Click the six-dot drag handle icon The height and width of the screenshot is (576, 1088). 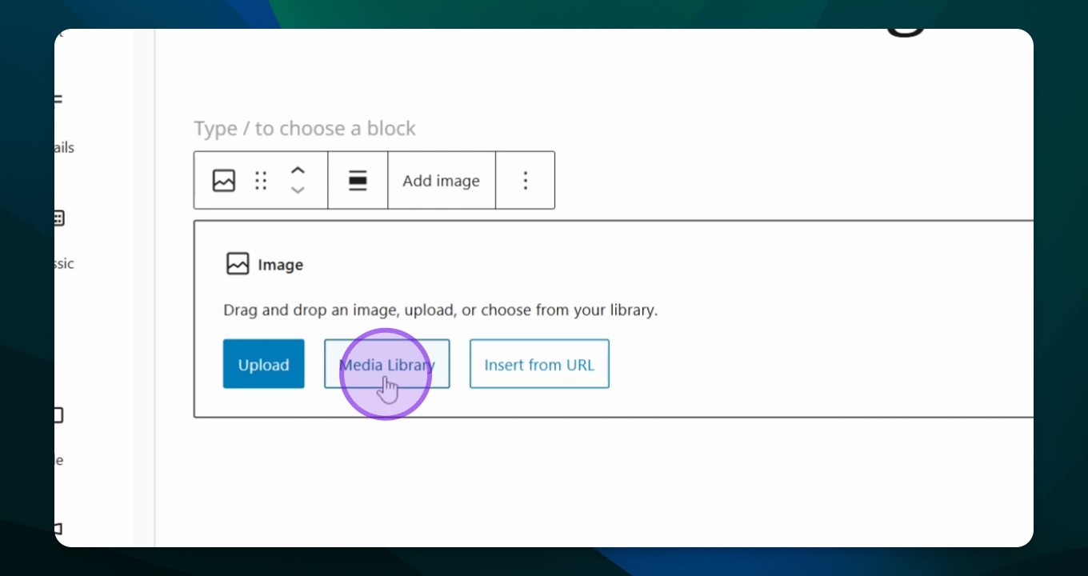coord(261,181)
